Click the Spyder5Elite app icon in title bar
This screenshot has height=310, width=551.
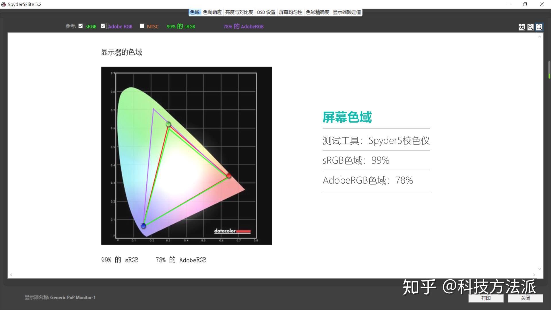click(3, 4)
